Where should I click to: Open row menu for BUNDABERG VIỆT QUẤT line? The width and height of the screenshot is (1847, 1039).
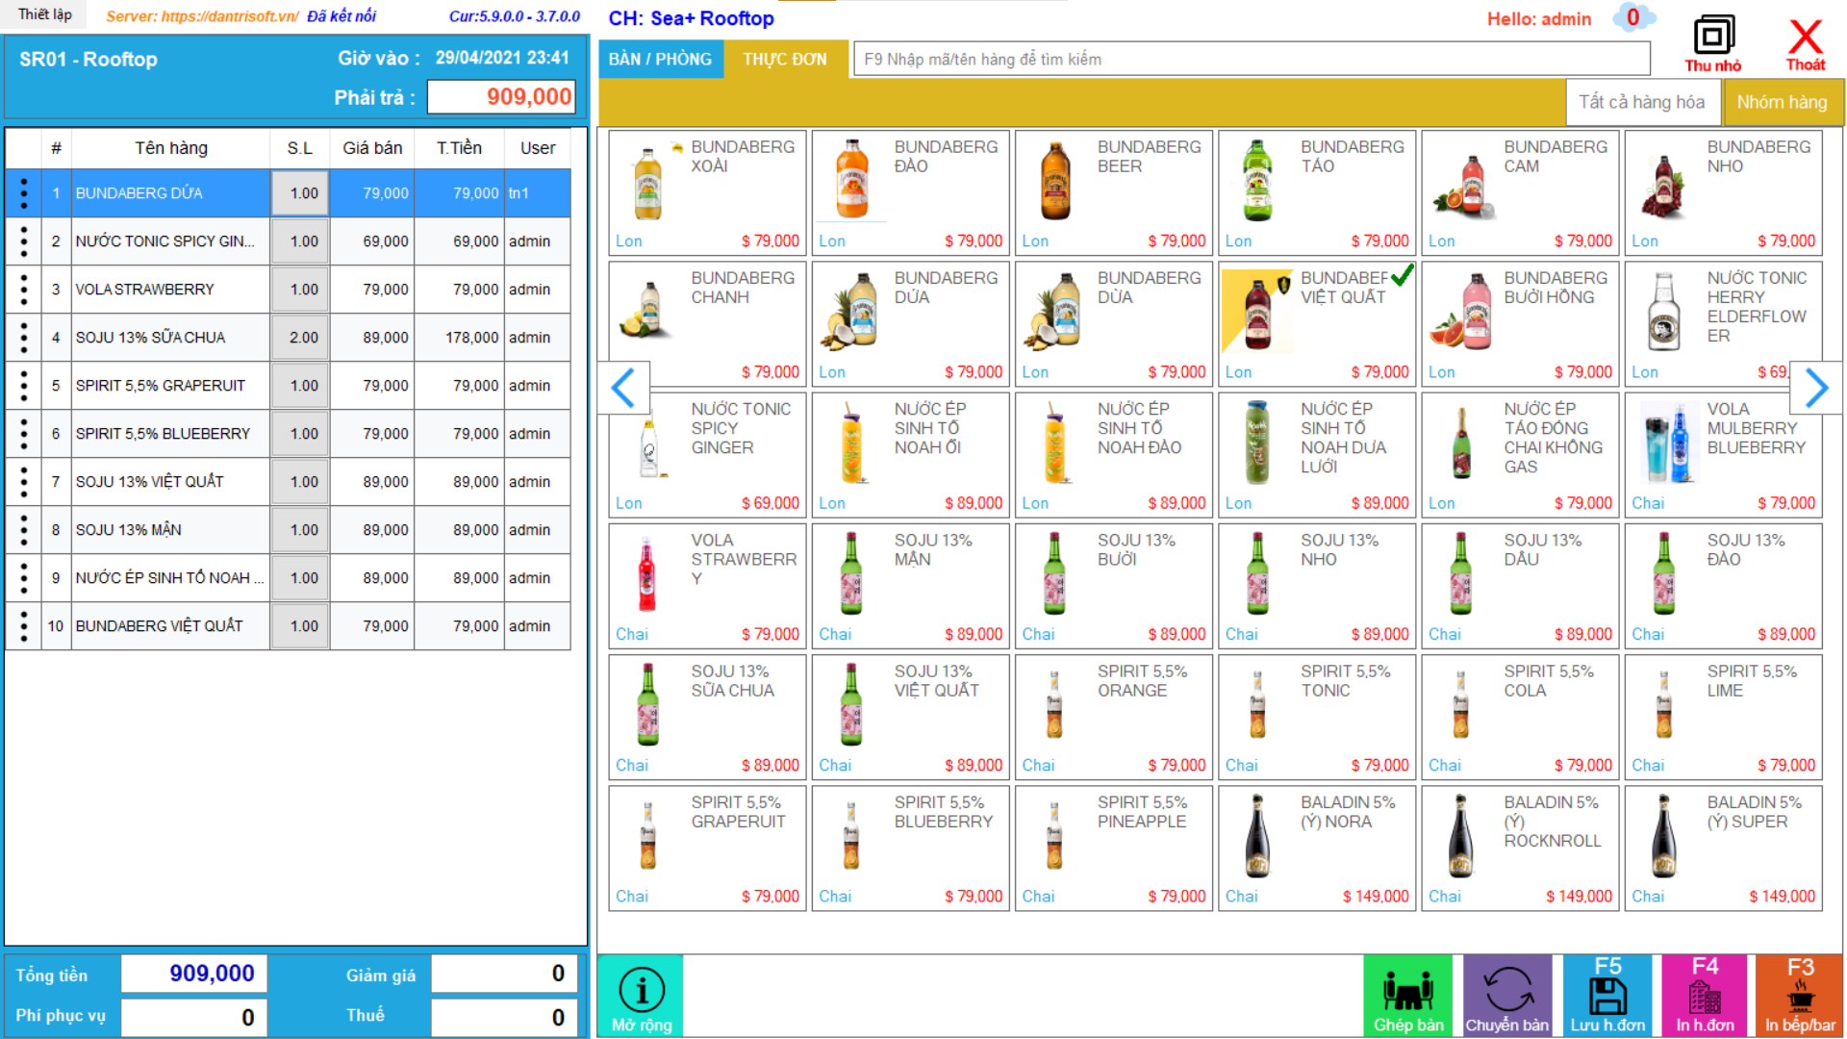pyautogui.click(x=24, y=626)
